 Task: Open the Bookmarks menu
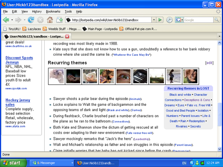click(53, 11)
